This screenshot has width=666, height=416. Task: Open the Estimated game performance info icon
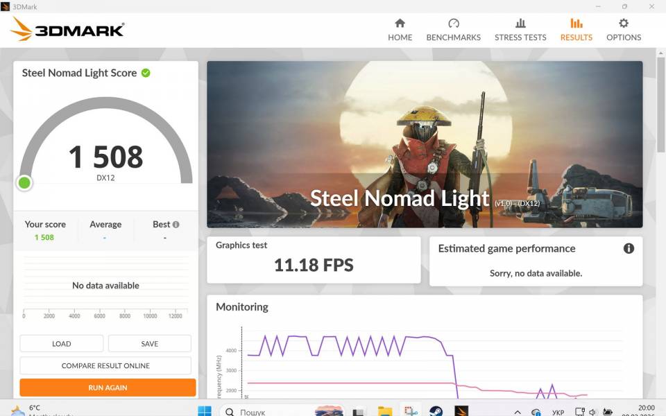click(x=629, y=248)
